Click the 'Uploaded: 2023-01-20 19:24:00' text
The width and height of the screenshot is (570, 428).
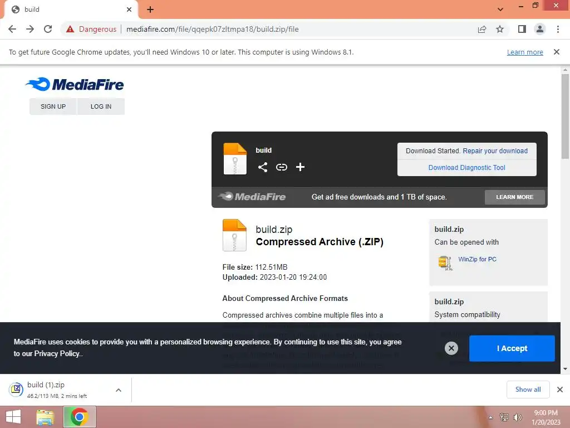click(x=274, y=278)
